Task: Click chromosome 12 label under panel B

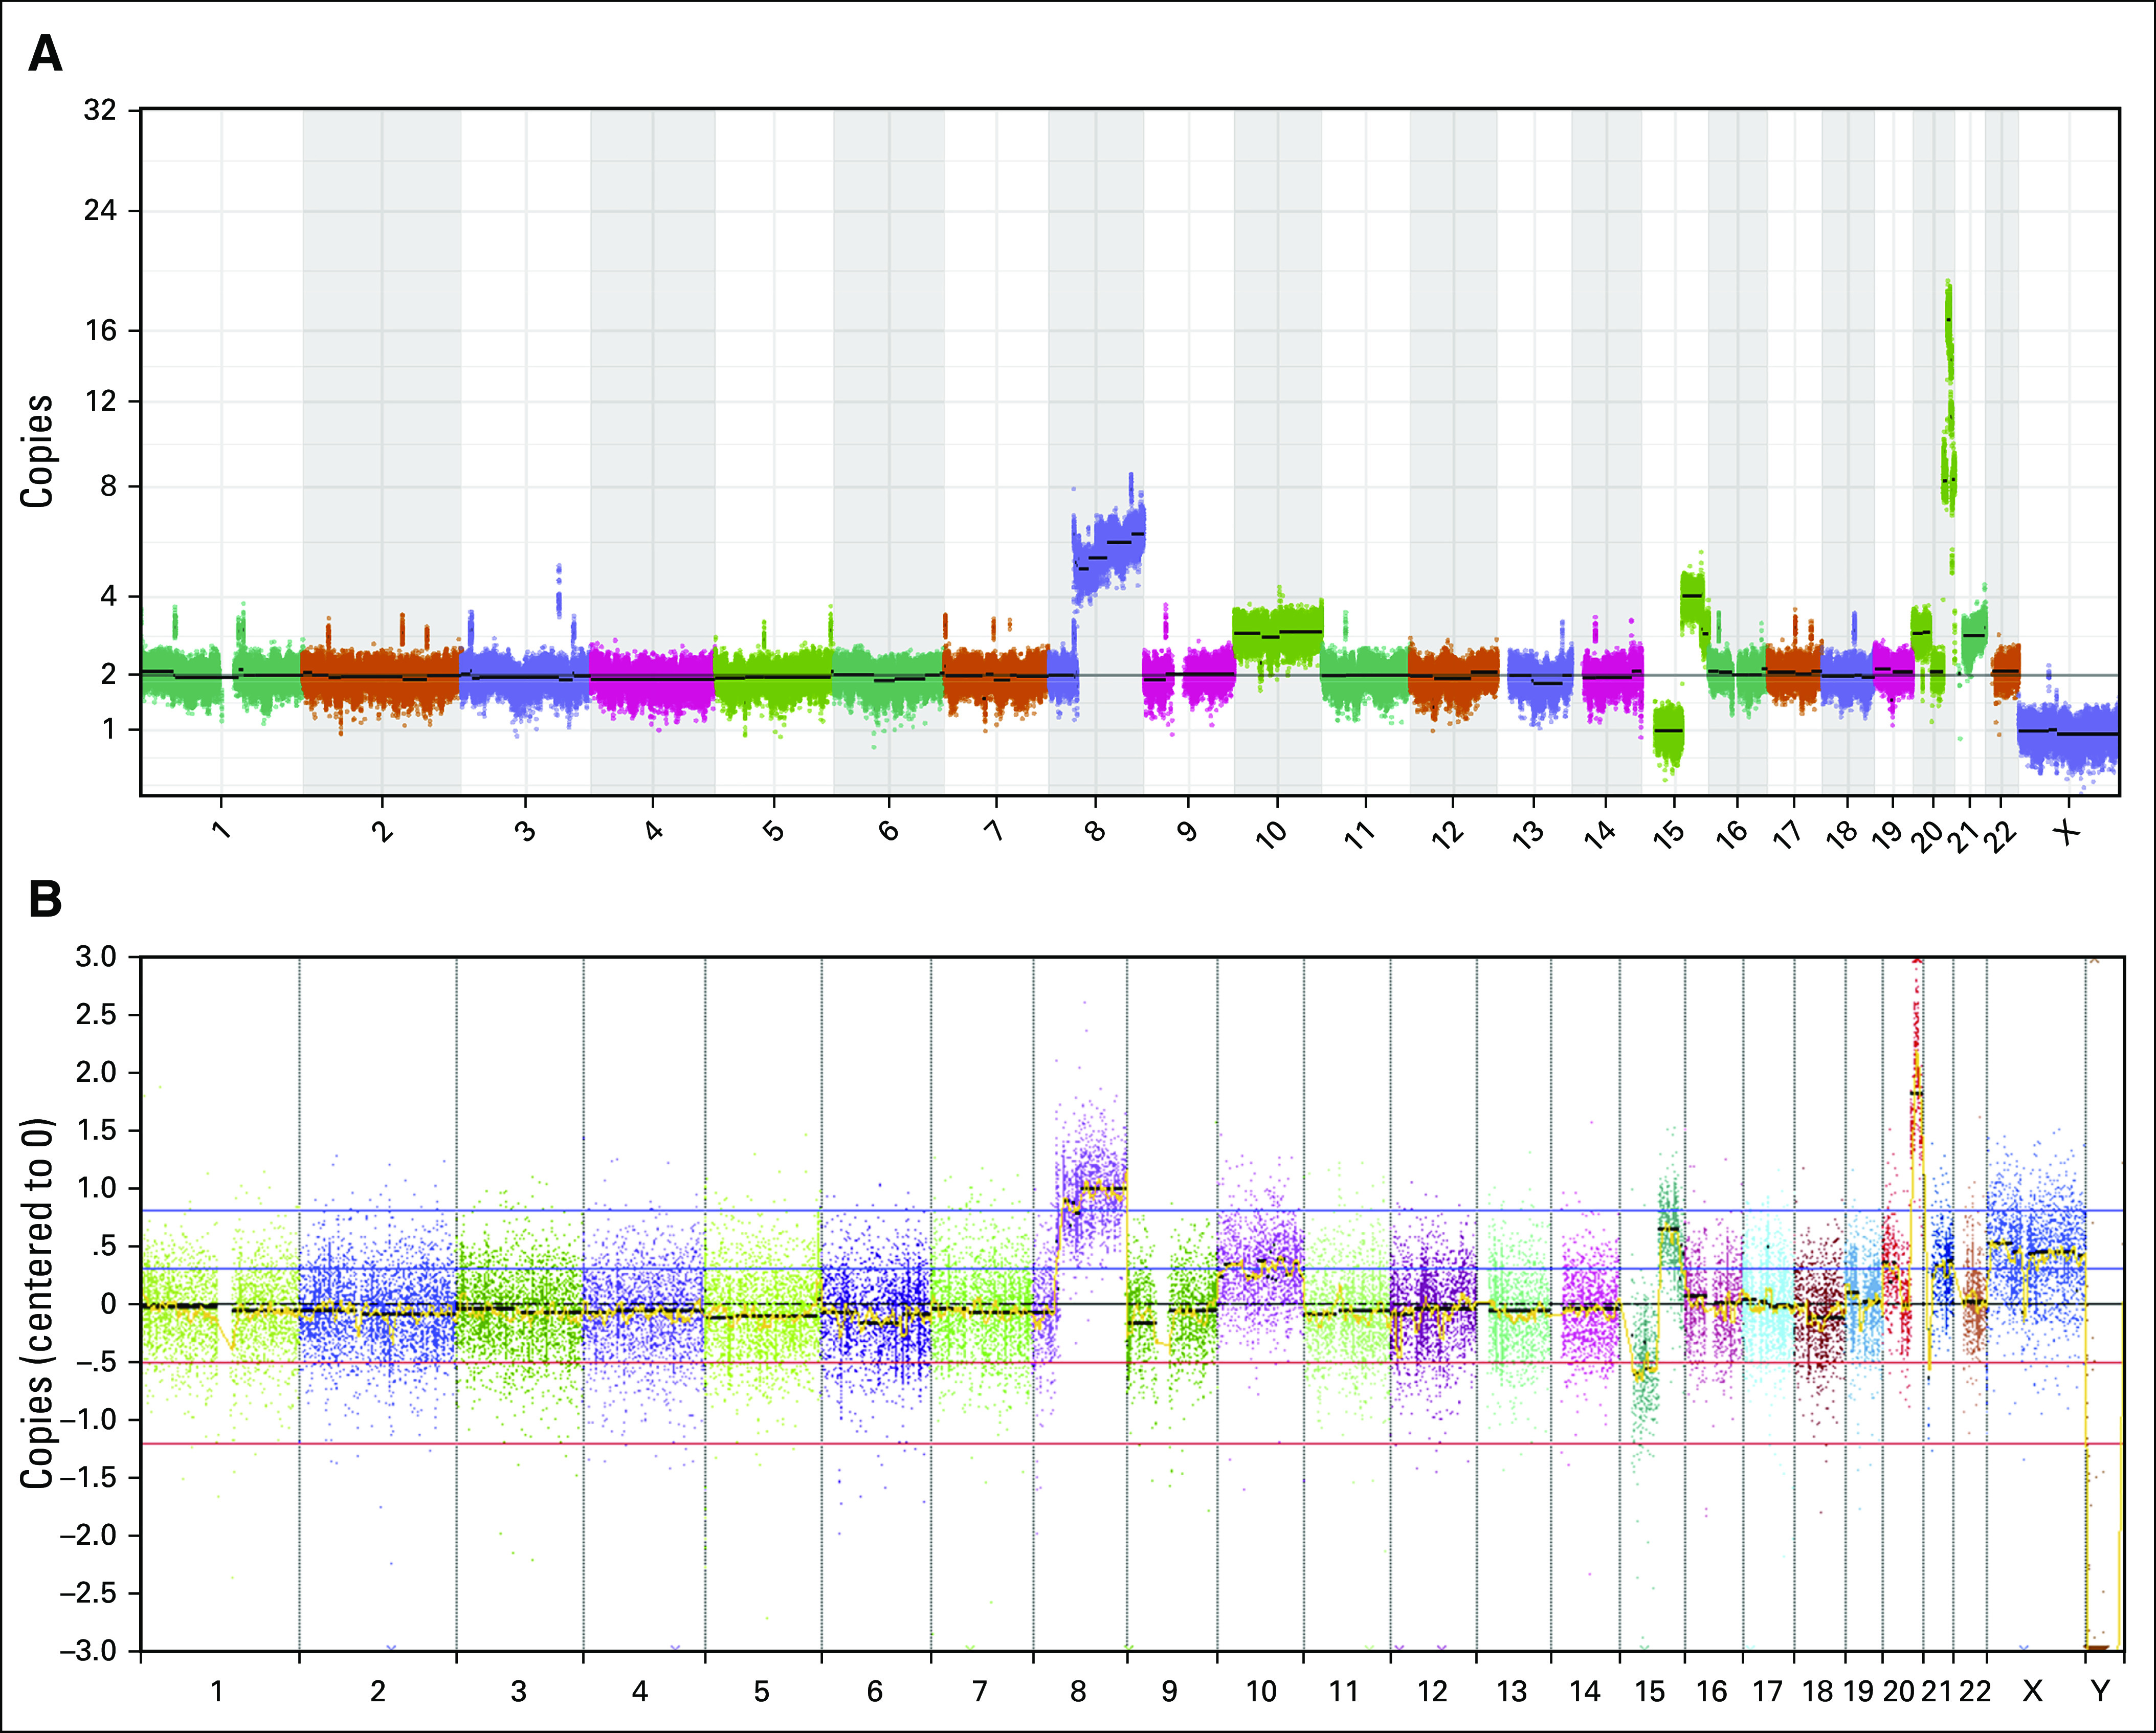Action: pos(1432,1691)
